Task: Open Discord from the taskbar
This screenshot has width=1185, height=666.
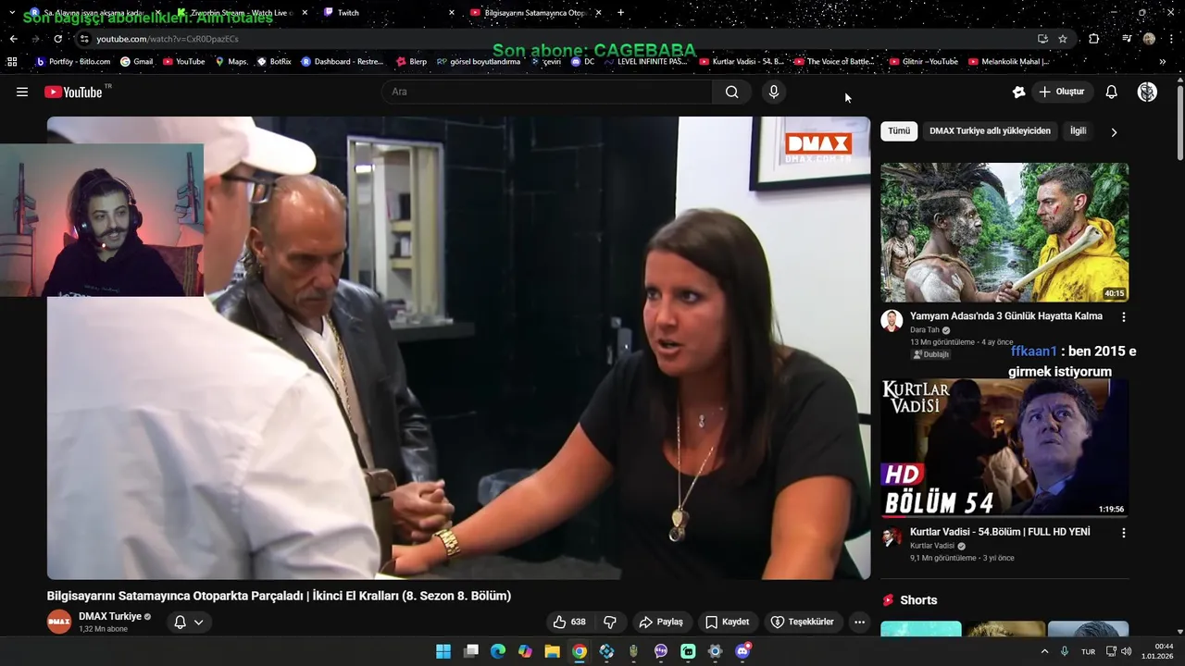Action: tap(742, 651)
